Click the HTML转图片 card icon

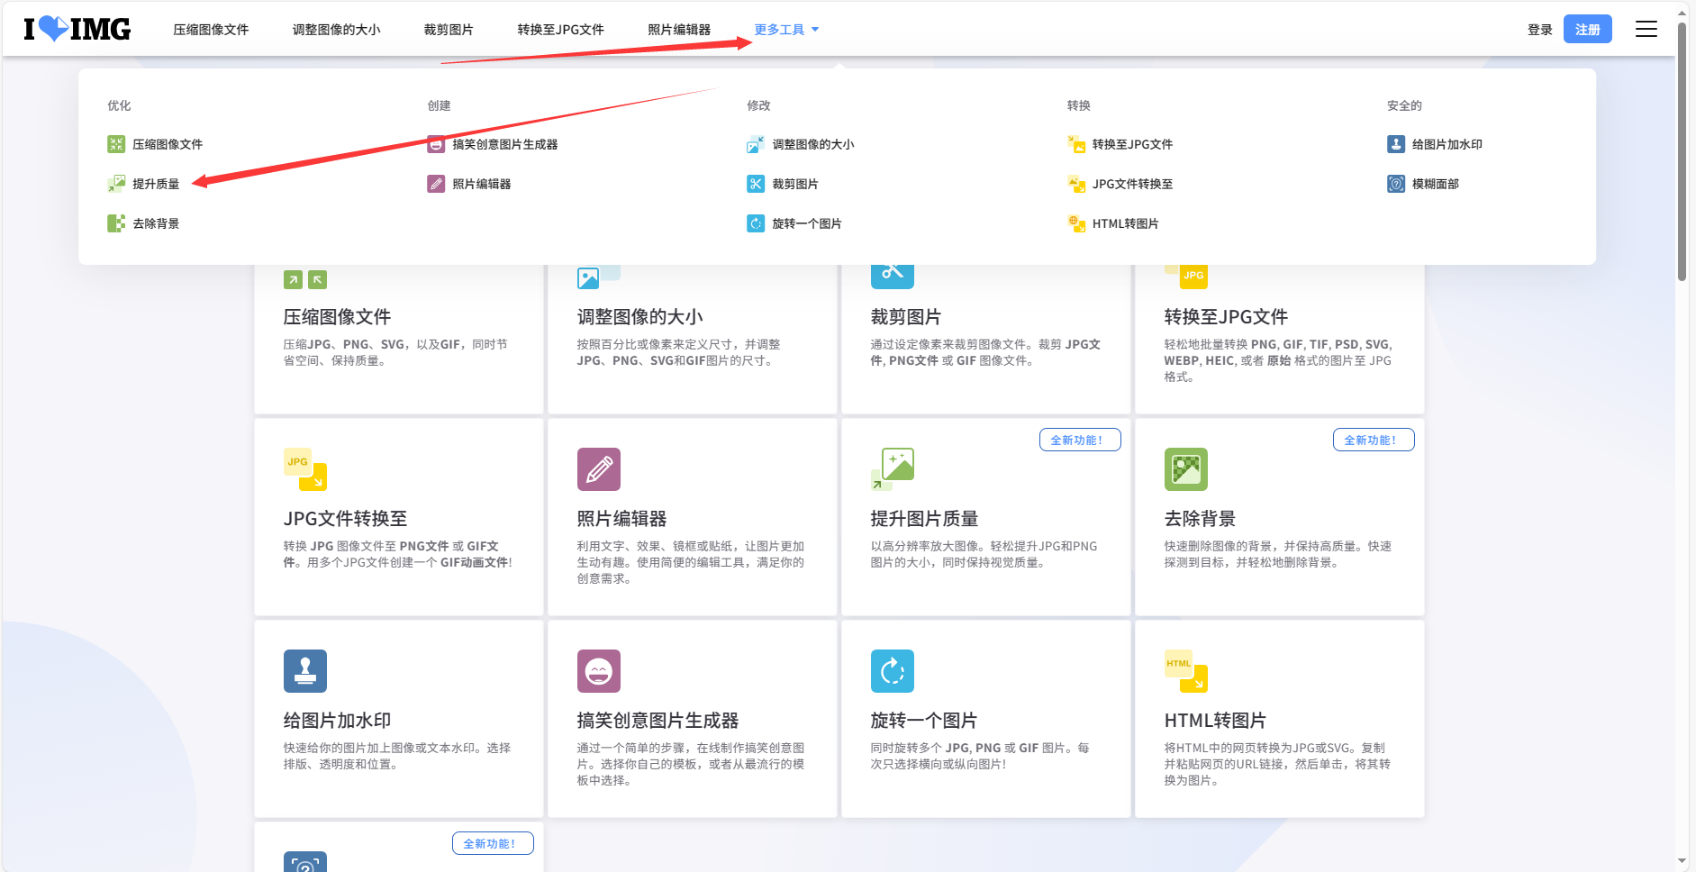coord(1186,671)
